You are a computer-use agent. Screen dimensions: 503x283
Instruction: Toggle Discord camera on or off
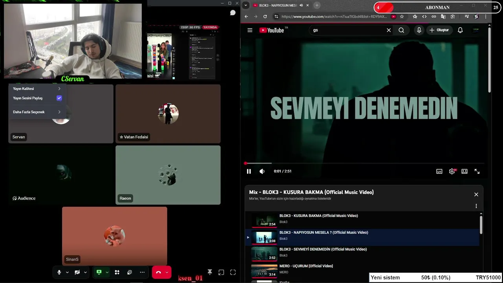pyautogui.click(x=77, y=272)
